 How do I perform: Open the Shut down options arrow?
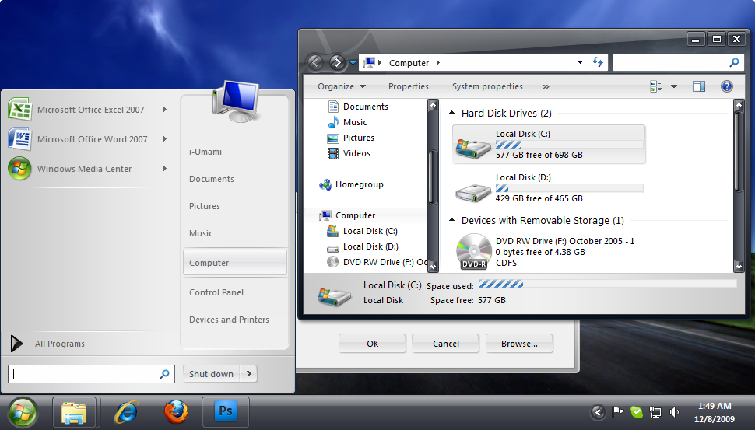tap(248, 373)
